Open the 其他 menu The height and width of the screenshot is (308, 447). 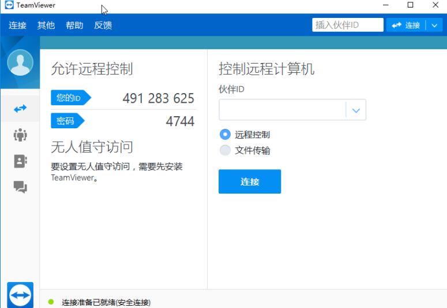(46, 25)
